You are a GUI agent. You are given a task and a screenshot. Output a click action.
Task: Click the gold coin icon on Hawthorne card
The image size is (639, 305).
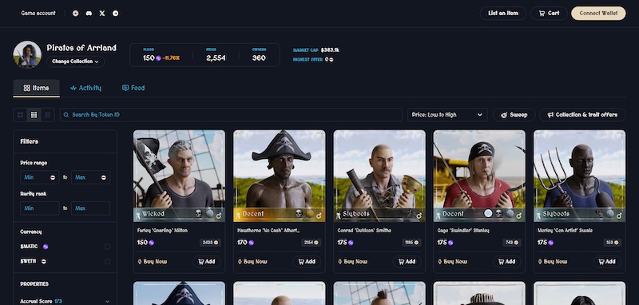tap(310, 213)
